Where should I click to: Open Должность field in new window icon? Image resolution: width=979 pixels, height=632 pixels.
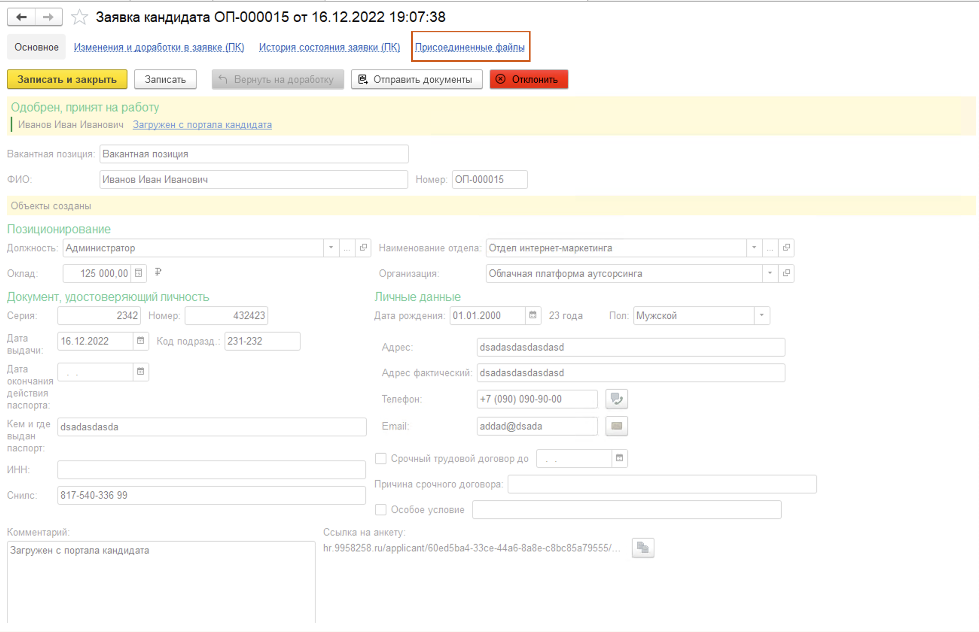click(363, 248)
